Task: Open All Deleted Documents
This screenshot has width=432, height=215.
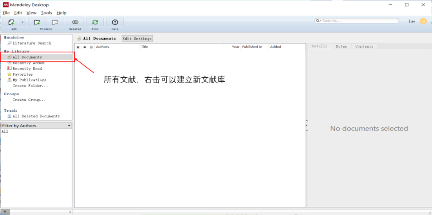Action: 36,116
